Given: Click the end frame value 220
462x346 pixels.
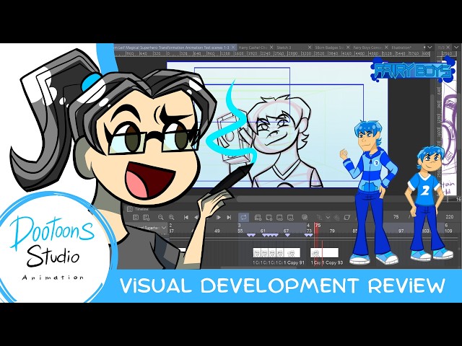Looking at the screenshot, I should (449, 217).
